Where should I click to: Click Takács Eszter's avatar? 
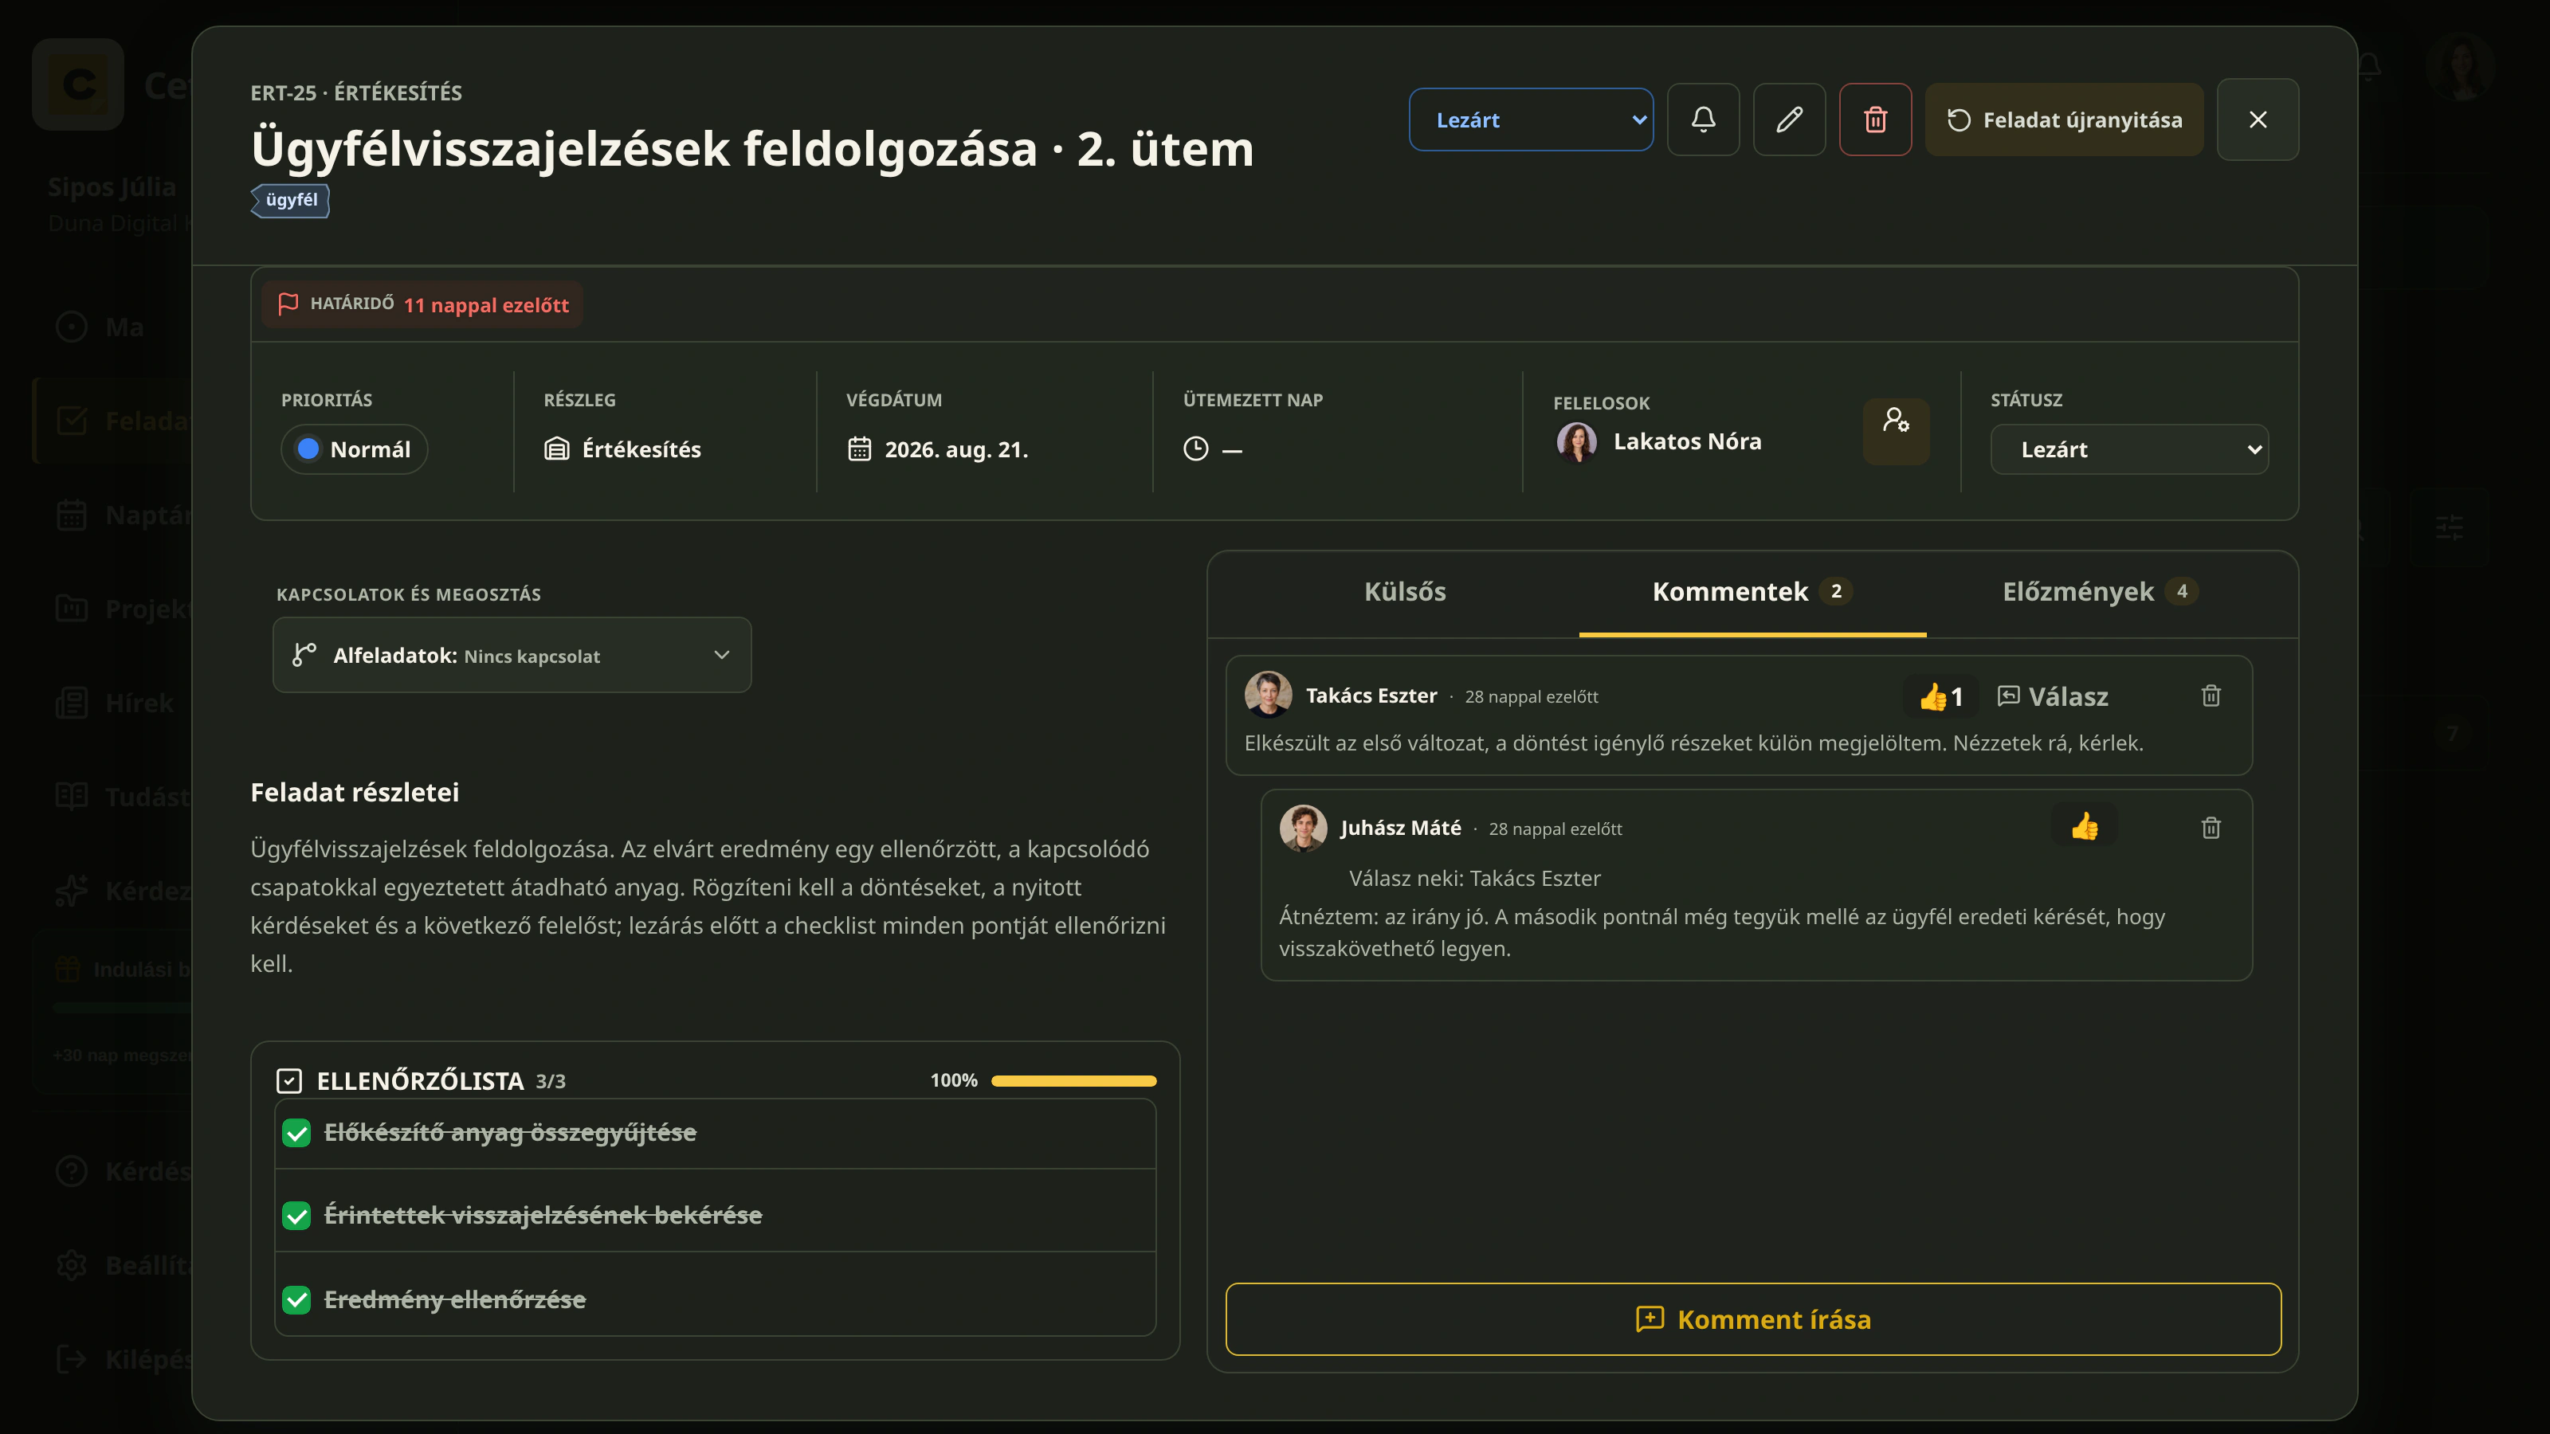tap(1268, 695)
